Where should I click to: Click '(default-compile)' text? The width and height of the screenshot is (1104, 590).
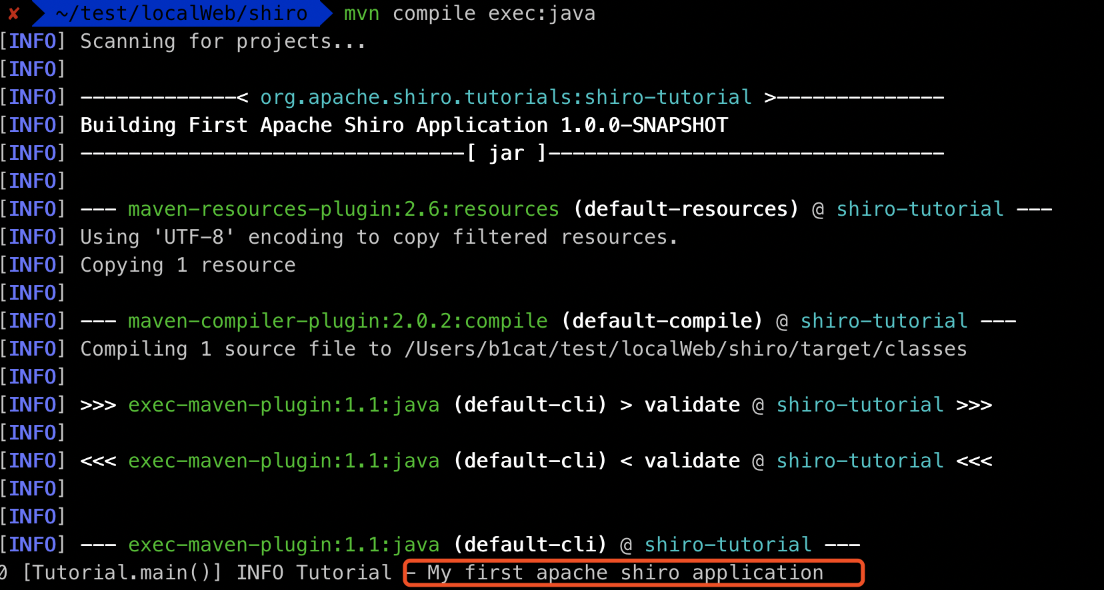(x=662, y=321)
